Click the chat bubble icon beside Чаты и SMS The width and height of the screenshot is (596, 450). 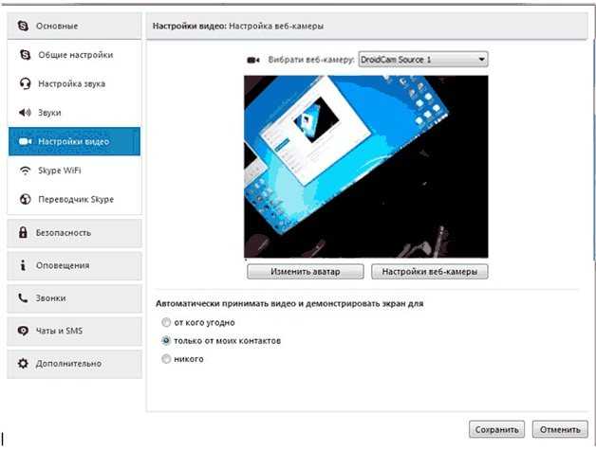pyautogui.click(x=23, y=331)
